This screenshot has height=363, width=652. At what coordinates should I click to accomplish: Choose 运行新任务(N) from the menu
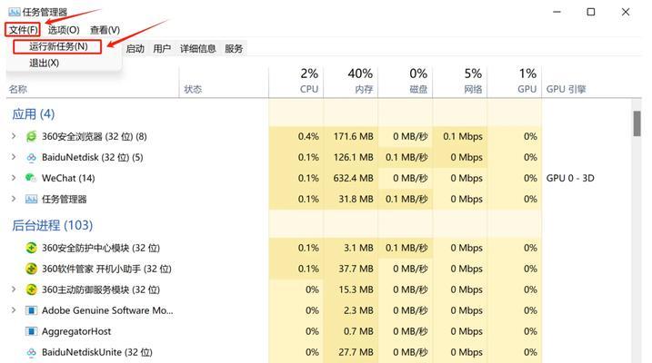(57, 46)
